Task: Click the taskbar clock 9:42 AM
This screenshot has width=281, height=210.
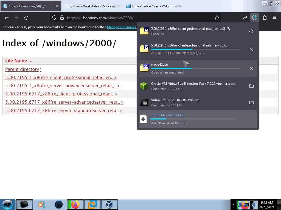Action: tap(267, 205)
